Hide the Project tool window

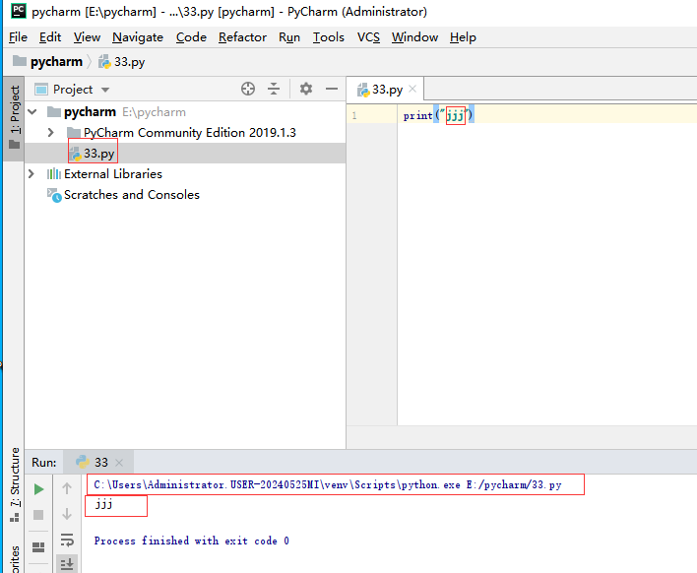[x=332, y=89]
